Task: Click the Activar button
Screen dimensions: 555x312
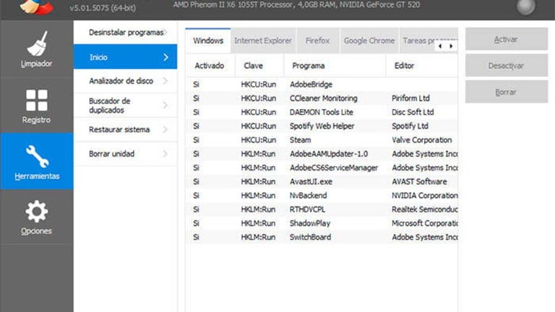Action: pos(506,39)
